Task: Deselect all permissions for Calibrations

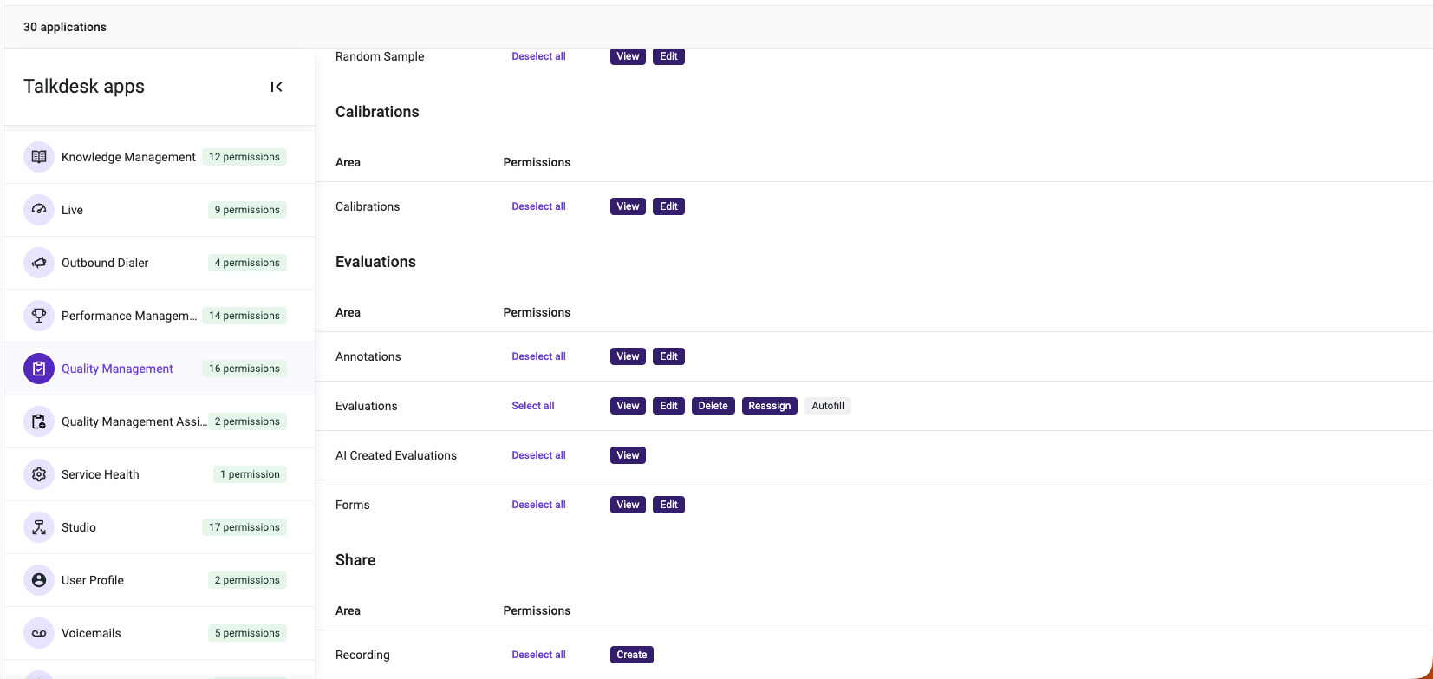Action: (x=538, y=206)
